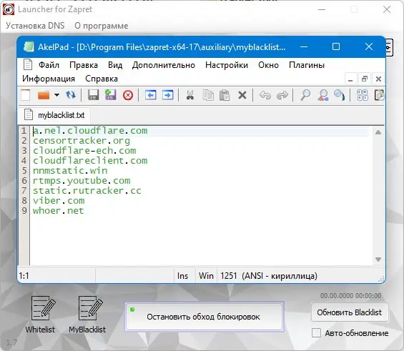Open the Файл menu
Image resolution: width=404 pixels, height=351 pixels.
coord(49,65)
